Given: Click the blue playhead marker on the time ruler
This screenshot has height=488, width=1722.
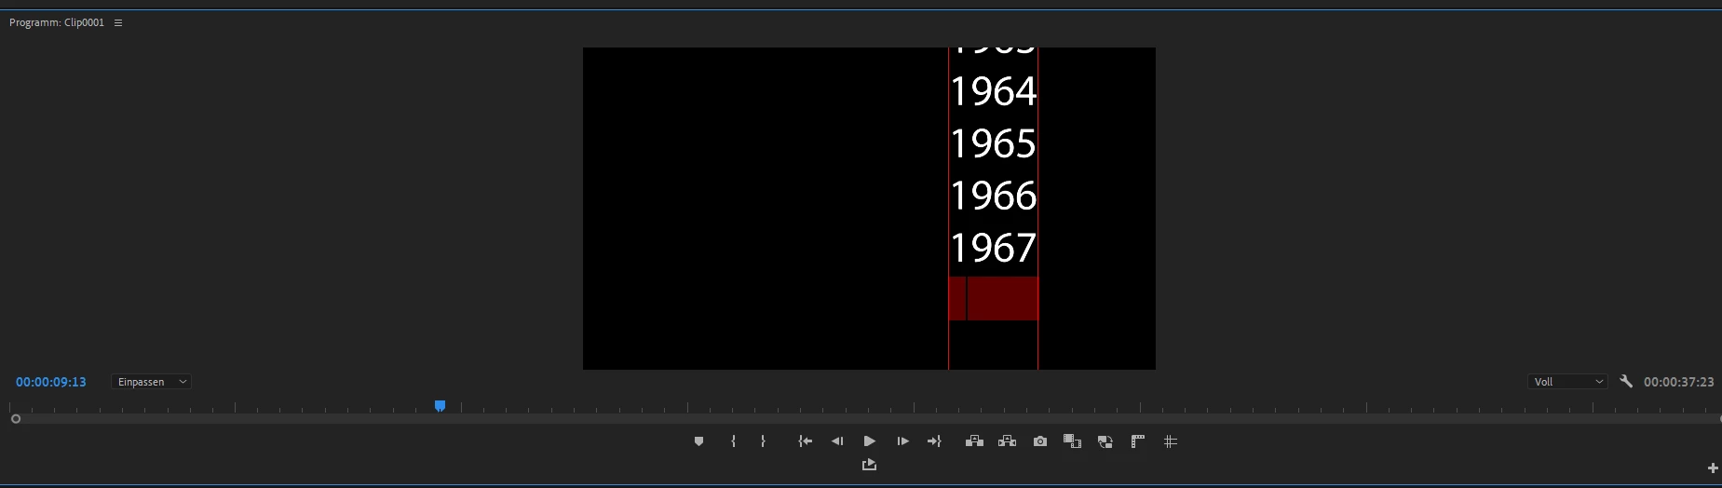Looking at the screenshot, I should 440,406.
